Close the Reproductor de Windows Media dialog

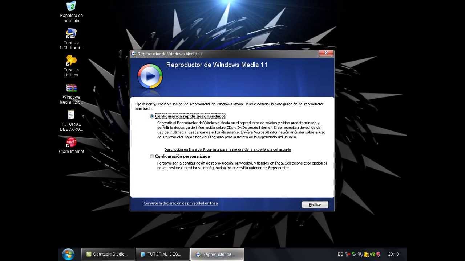coord(326,53)
